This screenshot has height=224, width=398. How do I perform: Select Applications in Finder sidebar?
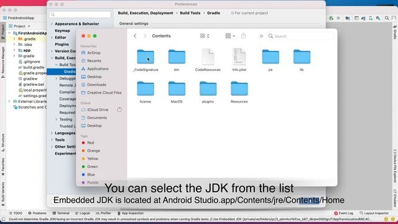(x=95, y=69)
